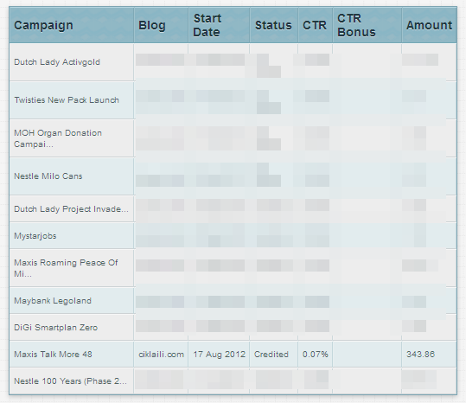Image resolution: width=466 pixels, height=403 pixels.
Task: Click the ciklaili.com blog cell
Action: click(x=161, y=355)
